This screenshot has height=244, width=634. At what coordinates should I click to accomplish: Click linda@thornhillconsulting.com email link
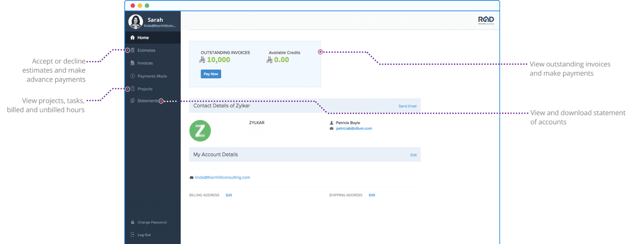coord(222,177)
